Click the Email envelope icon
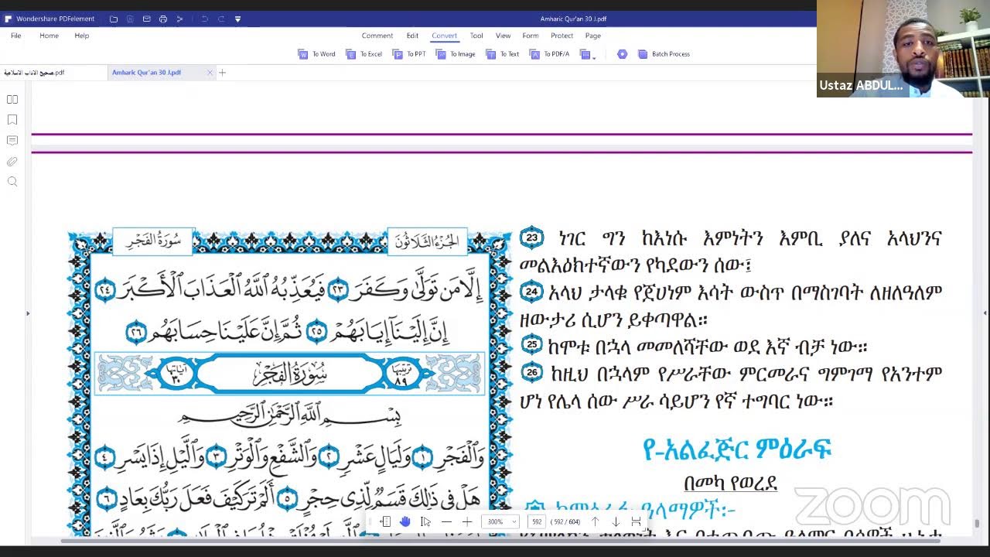 coord(146,19)
